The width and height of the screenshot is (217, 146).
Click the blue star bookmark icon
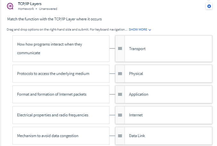tap(209, 6)
